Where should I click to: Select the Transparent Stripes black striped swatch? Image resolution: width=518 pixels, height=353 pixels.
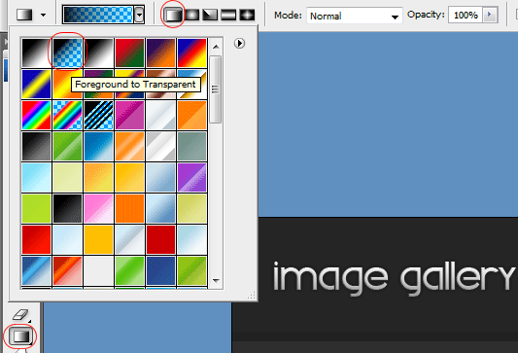pyautogui.click(x=98, y=115)
